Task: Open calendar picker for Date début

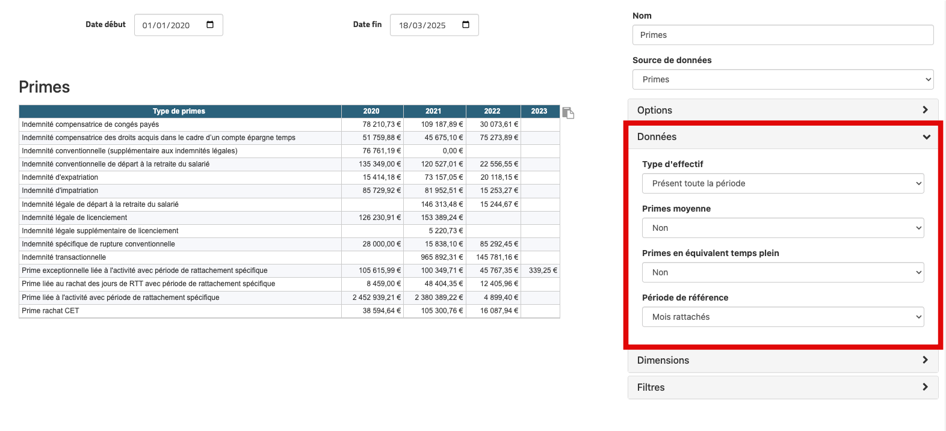Action: point(210,25)
